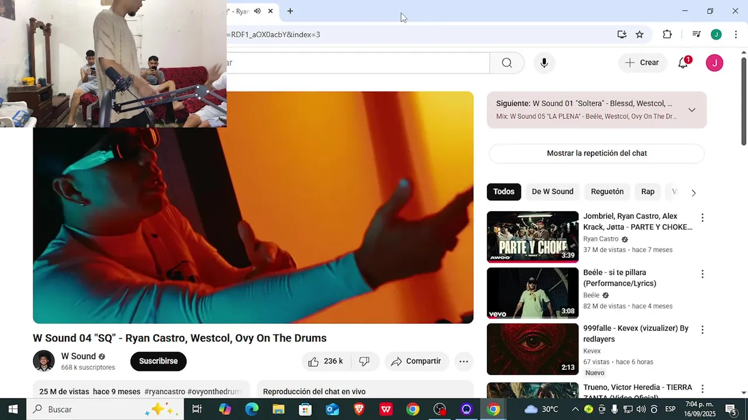The image size is (748, 420).
Task: Click Reproducción del chat en vivo panel
Action: pos(365,391)
